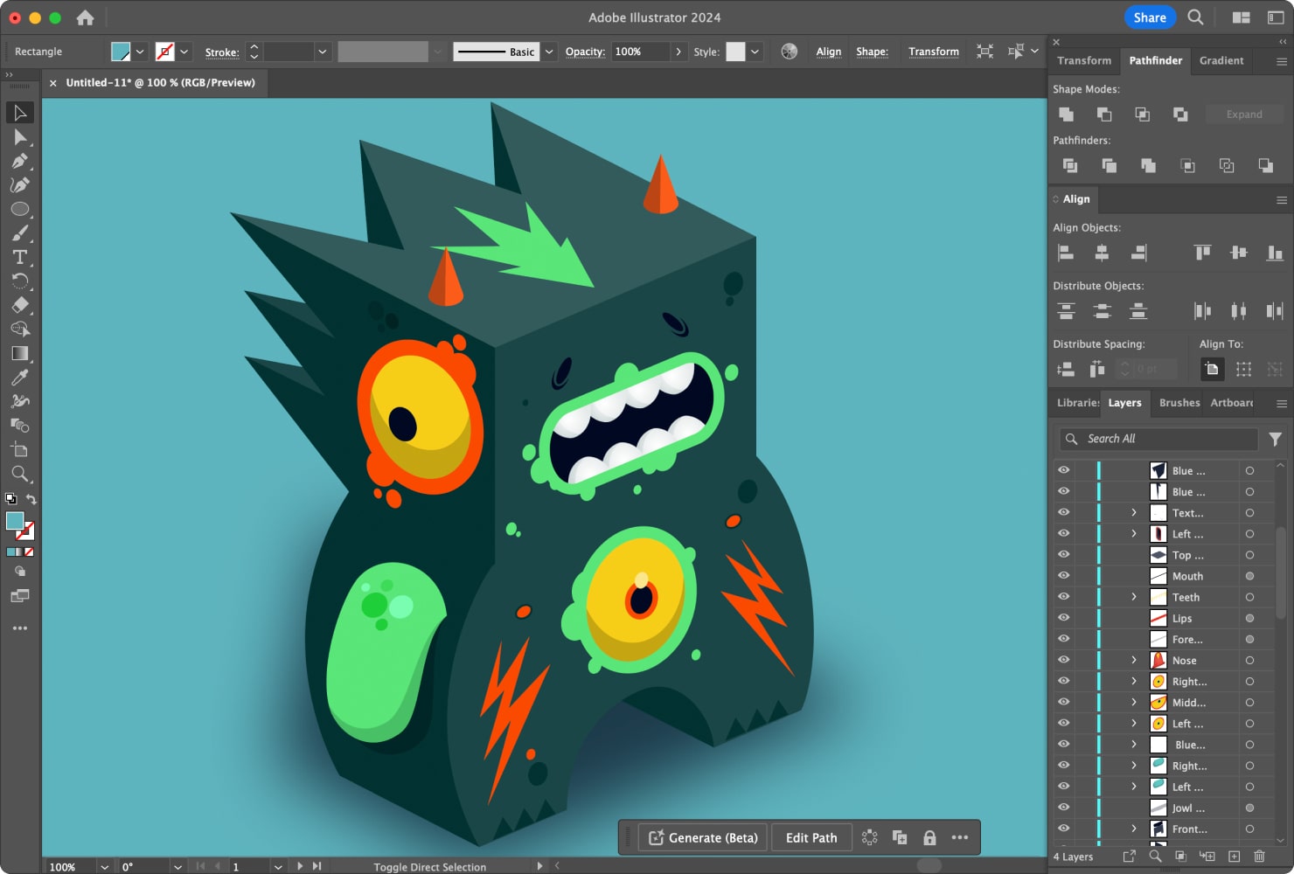
Task: Click the Generate (Beta) button
Action: click(x=703, y=837)
